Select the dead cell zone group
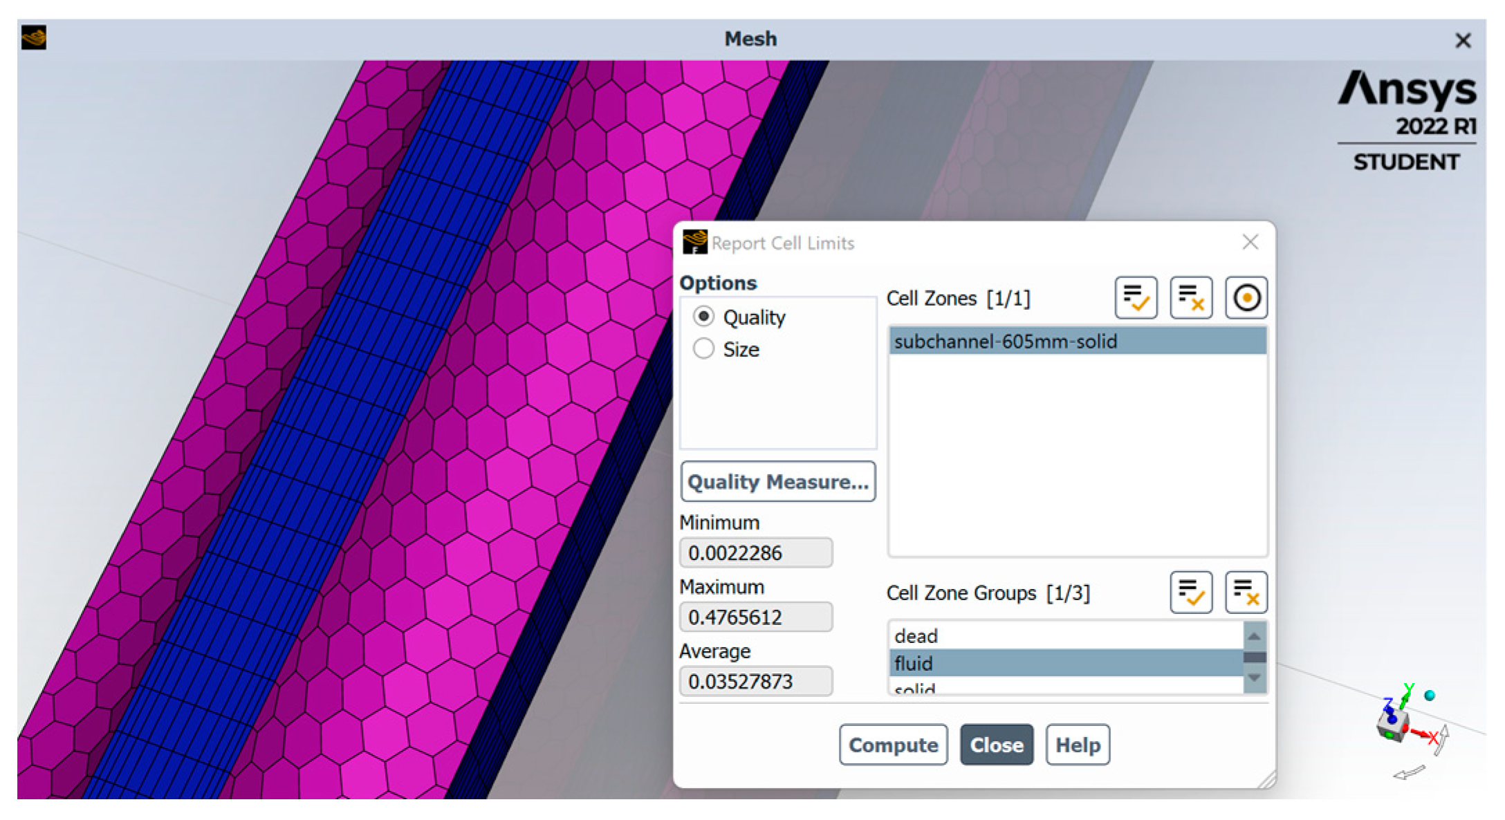 pyautogui.click(x=1065, y=635)
